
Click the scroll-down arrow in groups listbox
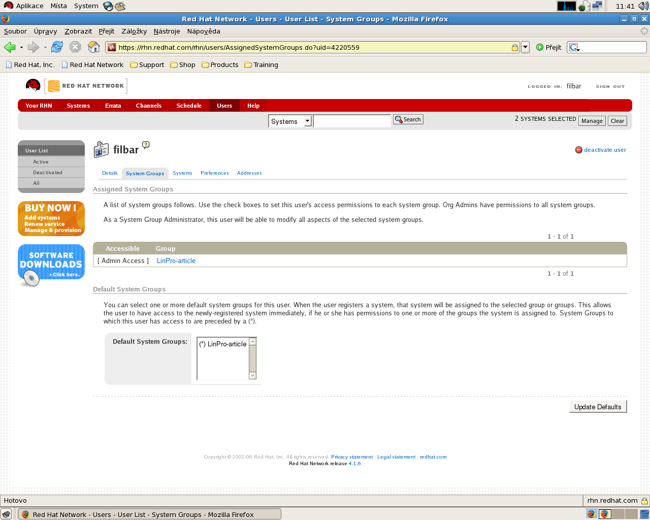coord(252,376)
